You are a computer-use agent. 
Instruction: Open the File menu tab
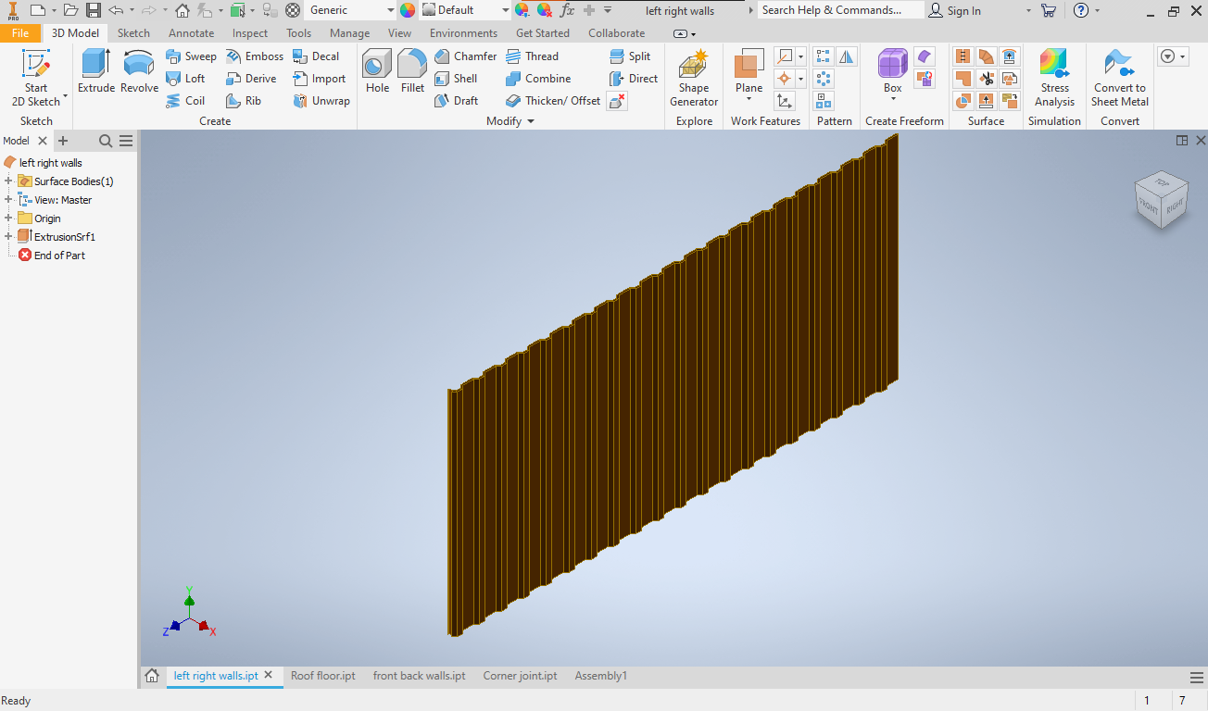pos(20,33)
